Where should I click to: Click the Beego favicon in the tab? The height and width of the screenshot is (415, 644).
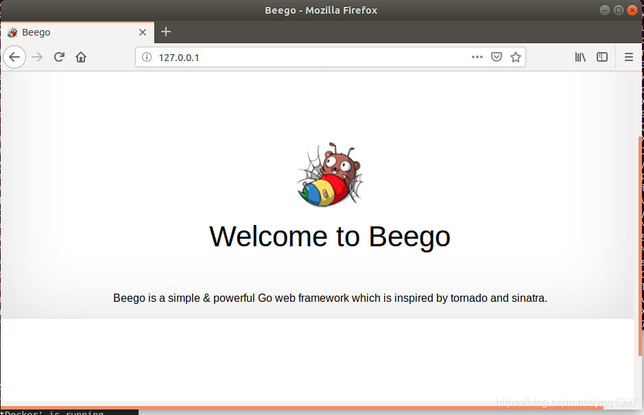coord(12,32)
